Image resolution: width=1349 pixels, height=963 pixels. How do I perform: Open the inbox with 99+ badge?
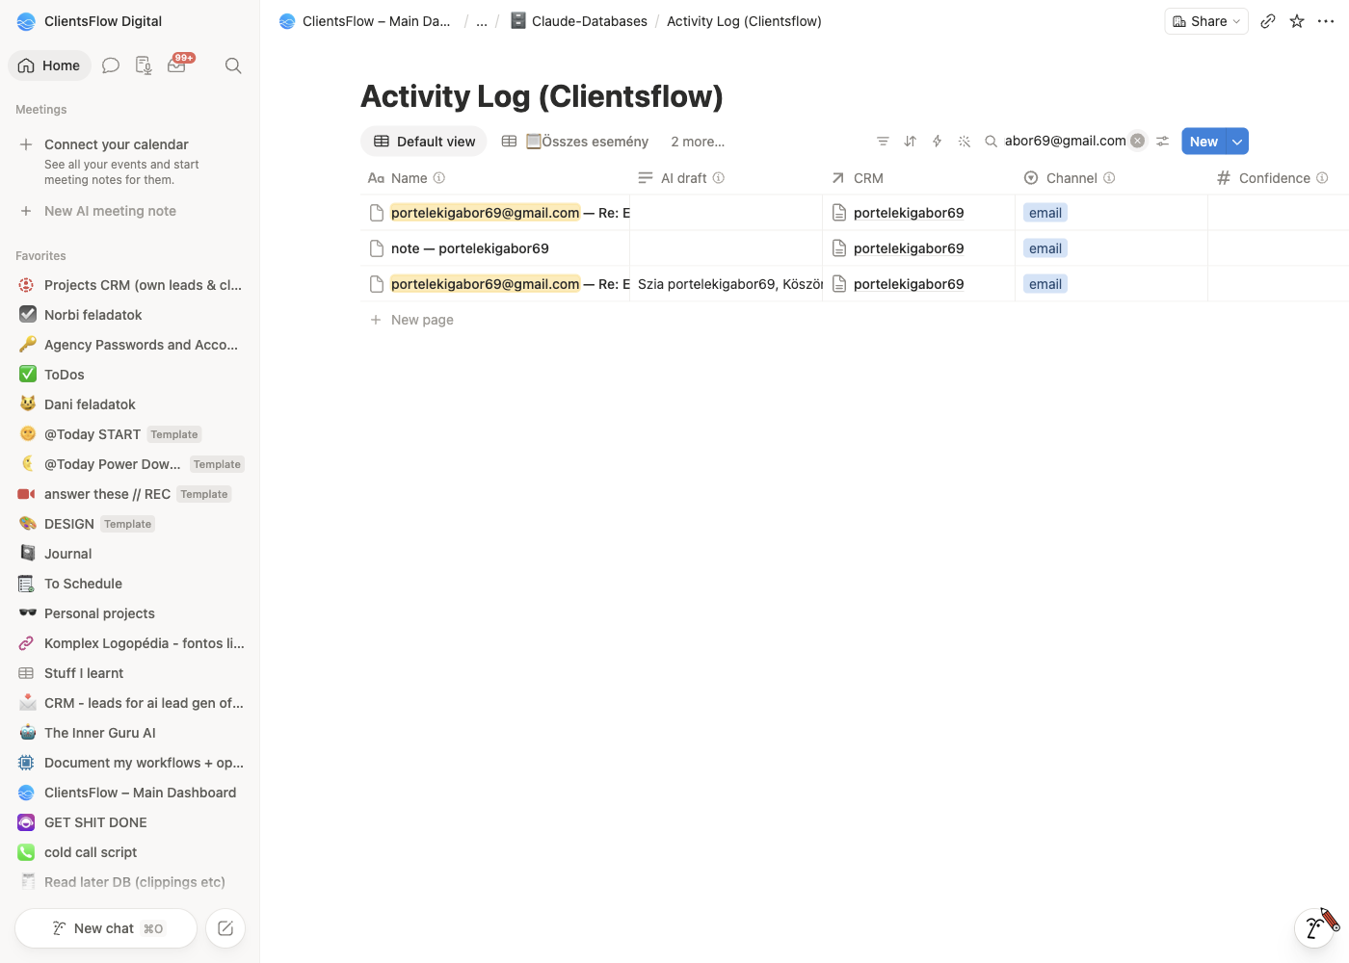pyautogui.click(x=177, y=65)
